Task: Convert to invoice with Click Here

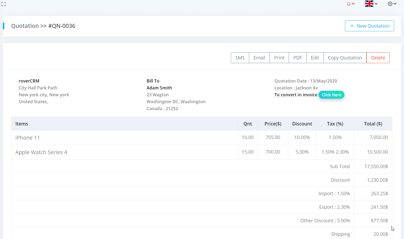Action: pyautogui.click(x=331, y=95)
